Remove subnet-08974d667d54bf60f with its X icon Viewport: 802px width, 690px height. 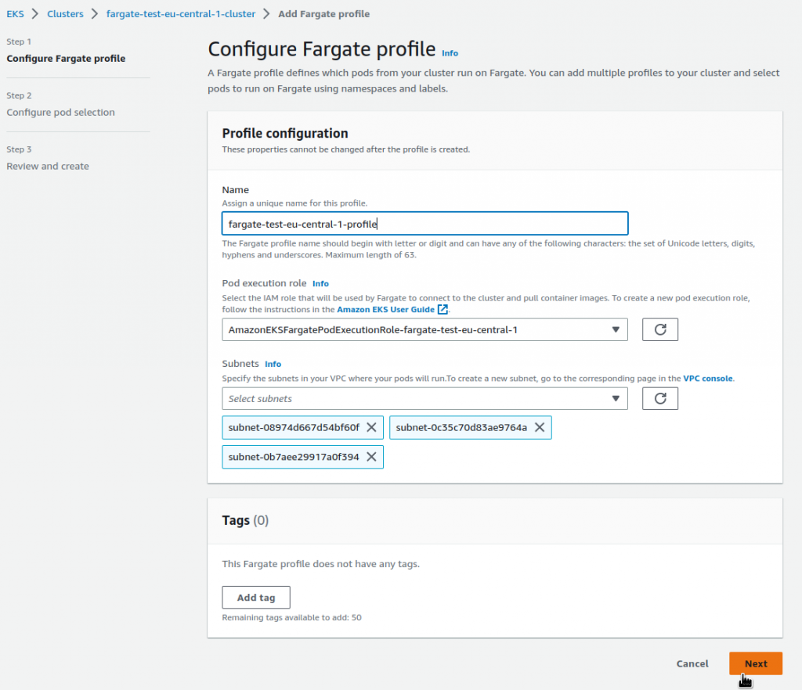(x=373, y=427)
